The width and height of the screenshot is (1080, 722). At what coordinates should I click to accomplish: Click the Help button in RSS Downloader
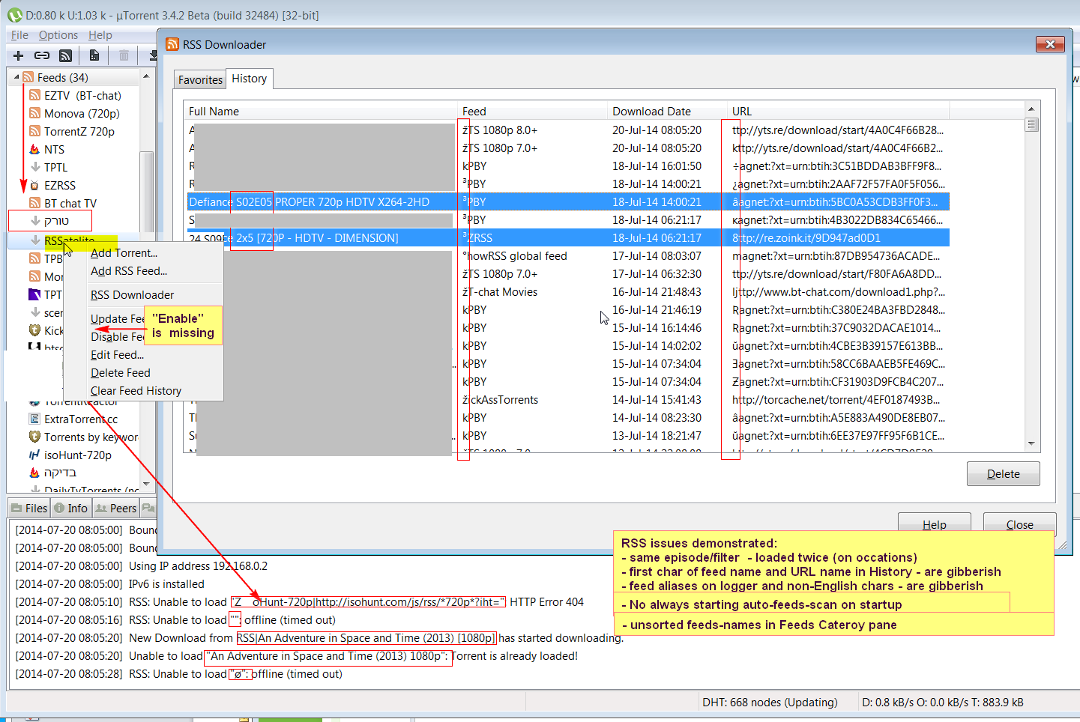[x=934, y=524]
